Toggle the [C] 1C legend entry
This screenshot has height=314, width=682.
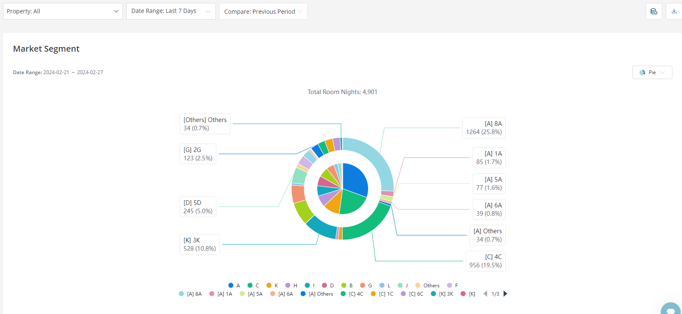coord(382,294)
